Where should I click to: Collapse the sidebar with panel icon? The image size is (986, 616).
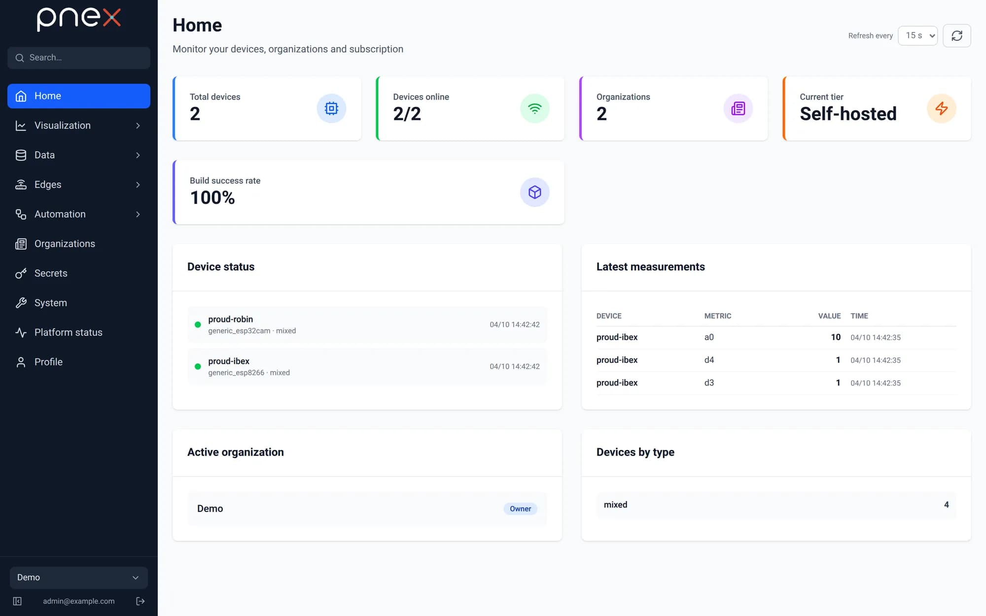click(x=17, y=601)
